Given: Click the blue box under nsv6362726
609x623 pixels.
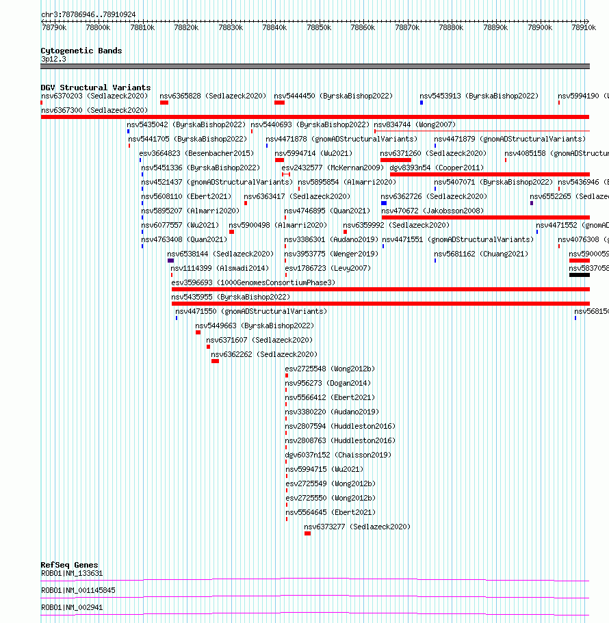Looking at the screenshot, I should click(384, 203).
